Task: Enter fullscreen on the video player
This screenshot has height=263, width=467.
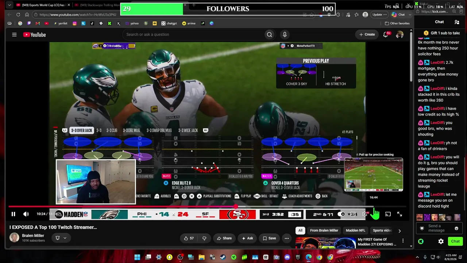Action: [400, 214]
